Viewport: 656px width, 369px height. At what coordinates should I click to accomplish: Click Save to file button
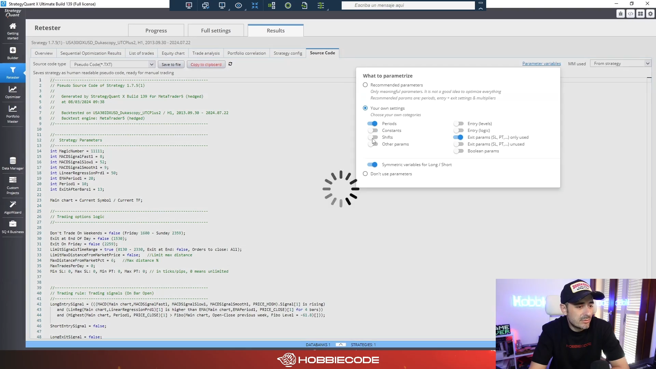click(x=171, y=64)
